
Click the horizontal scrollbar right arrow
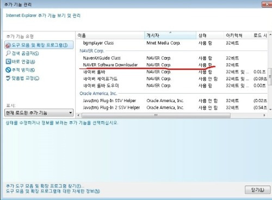[x=264, y=115]
